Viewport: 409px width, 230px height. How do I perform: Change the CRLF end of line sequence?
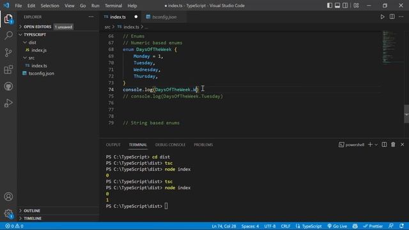[x=286, y=226]
